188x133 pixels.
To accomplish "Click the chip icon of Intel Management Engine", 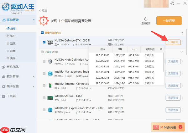I will pyautogui.click(x=50, y=74).
